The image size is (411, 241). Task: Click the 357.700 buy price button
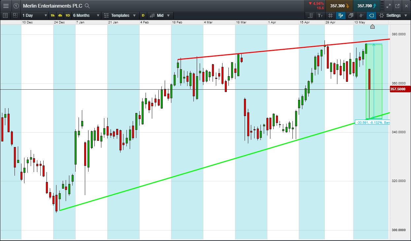(x=366, y=6)
